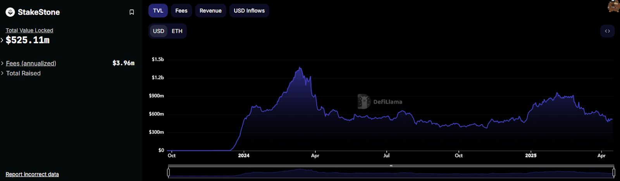
Task: Click the right handle of the time range slider
Action: 614,172
